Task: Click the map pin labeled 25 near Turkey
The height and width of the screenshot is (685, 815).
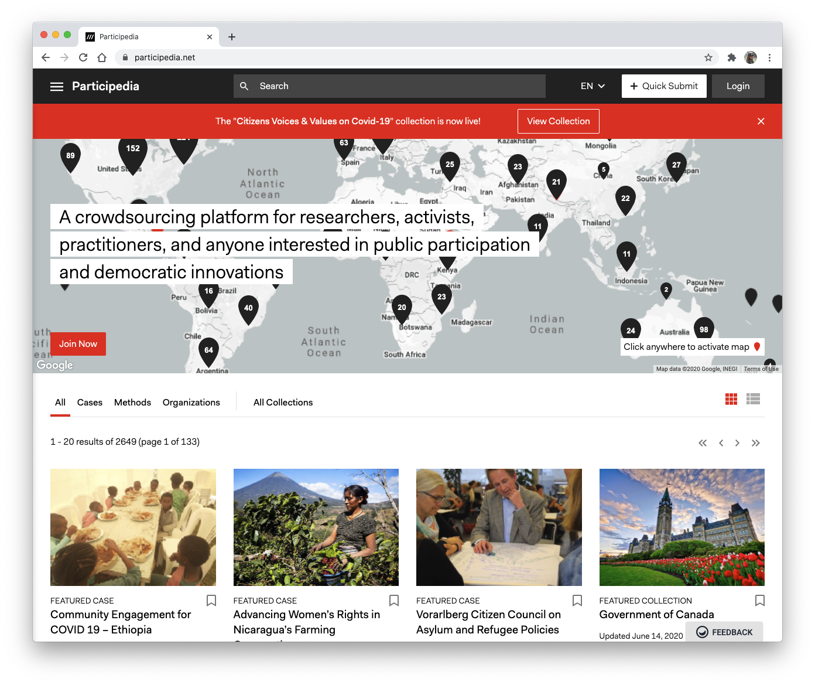Action: tap(450, 166)
